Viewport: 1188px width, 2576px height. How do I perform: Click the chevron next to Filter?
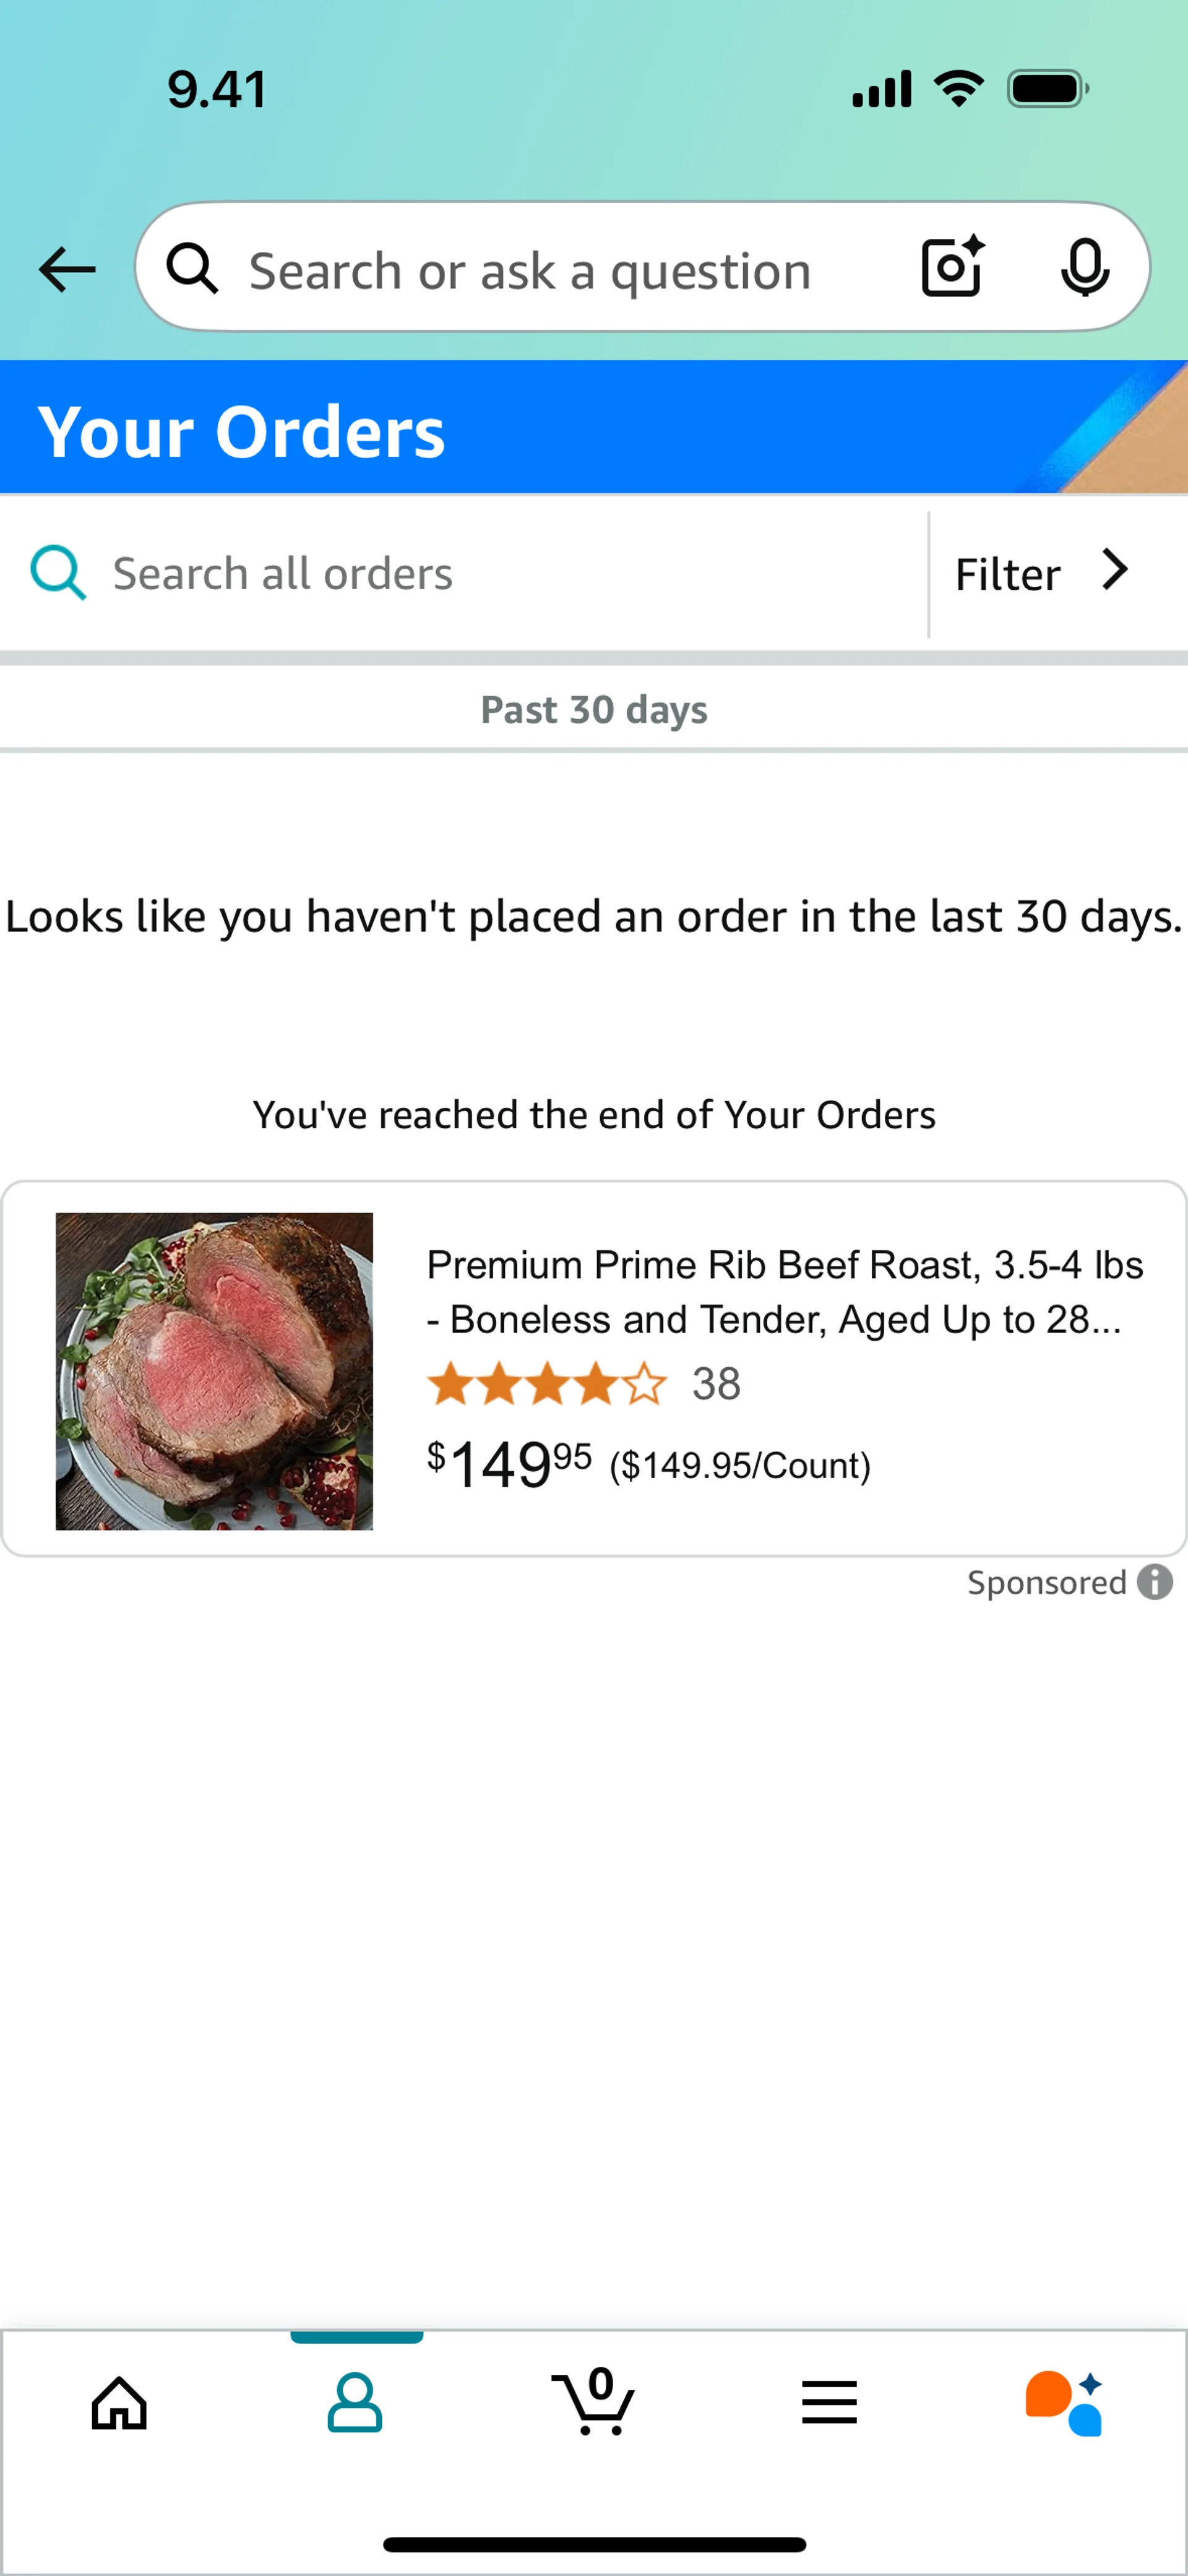(x=1115, y=570)
